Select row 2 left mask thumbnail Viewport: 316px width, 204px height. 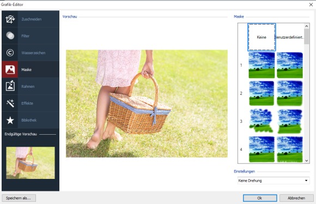pyautogui.click(x=262, y=93)
